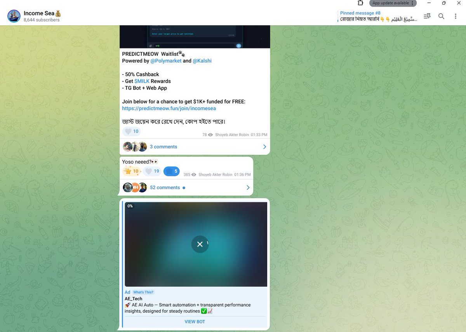466x332 pixels.
Task: Click the Bengali caption under the join link
Action: 174,122
